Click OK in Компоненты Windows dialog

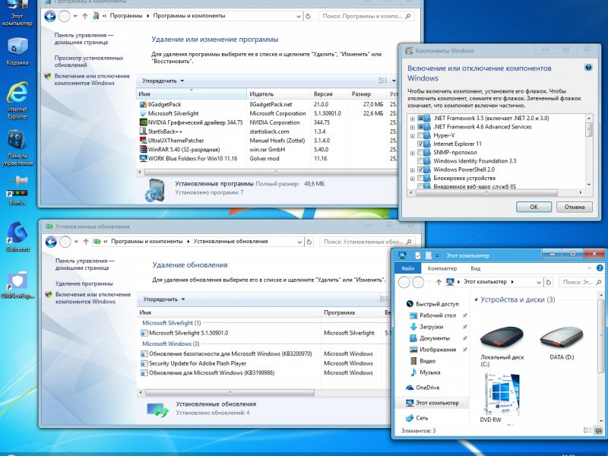coord(534,207)
